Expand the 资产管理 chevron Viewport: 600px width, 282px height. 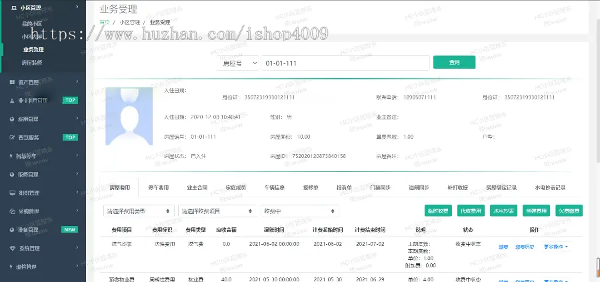[77, 81]
